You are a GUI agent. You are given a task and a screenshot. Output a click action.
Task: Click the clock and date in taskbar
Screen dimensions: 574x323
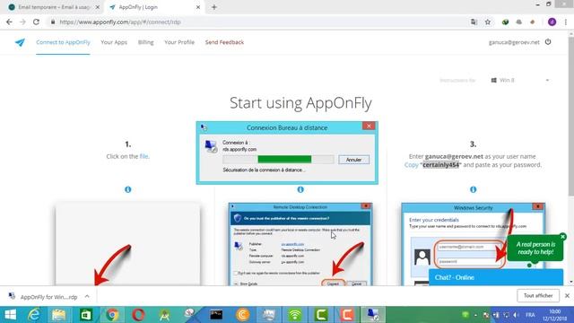[555, 315]
